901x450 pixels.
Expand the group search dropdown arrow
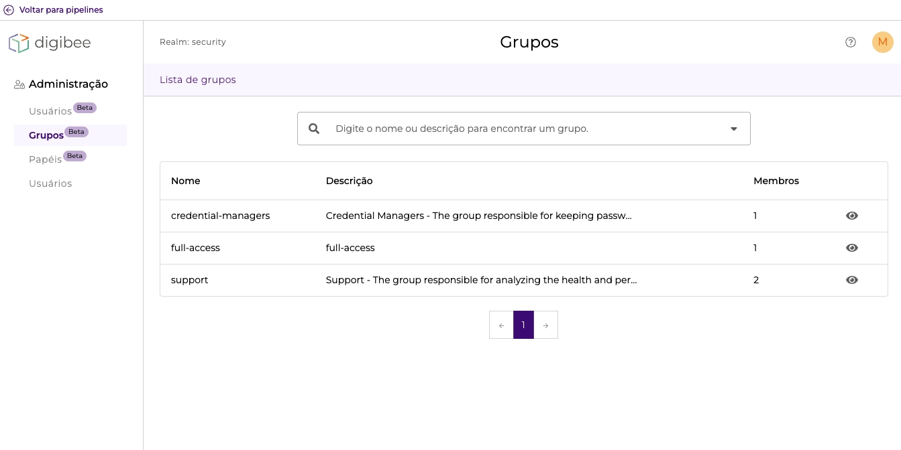[x=734, y=129]
